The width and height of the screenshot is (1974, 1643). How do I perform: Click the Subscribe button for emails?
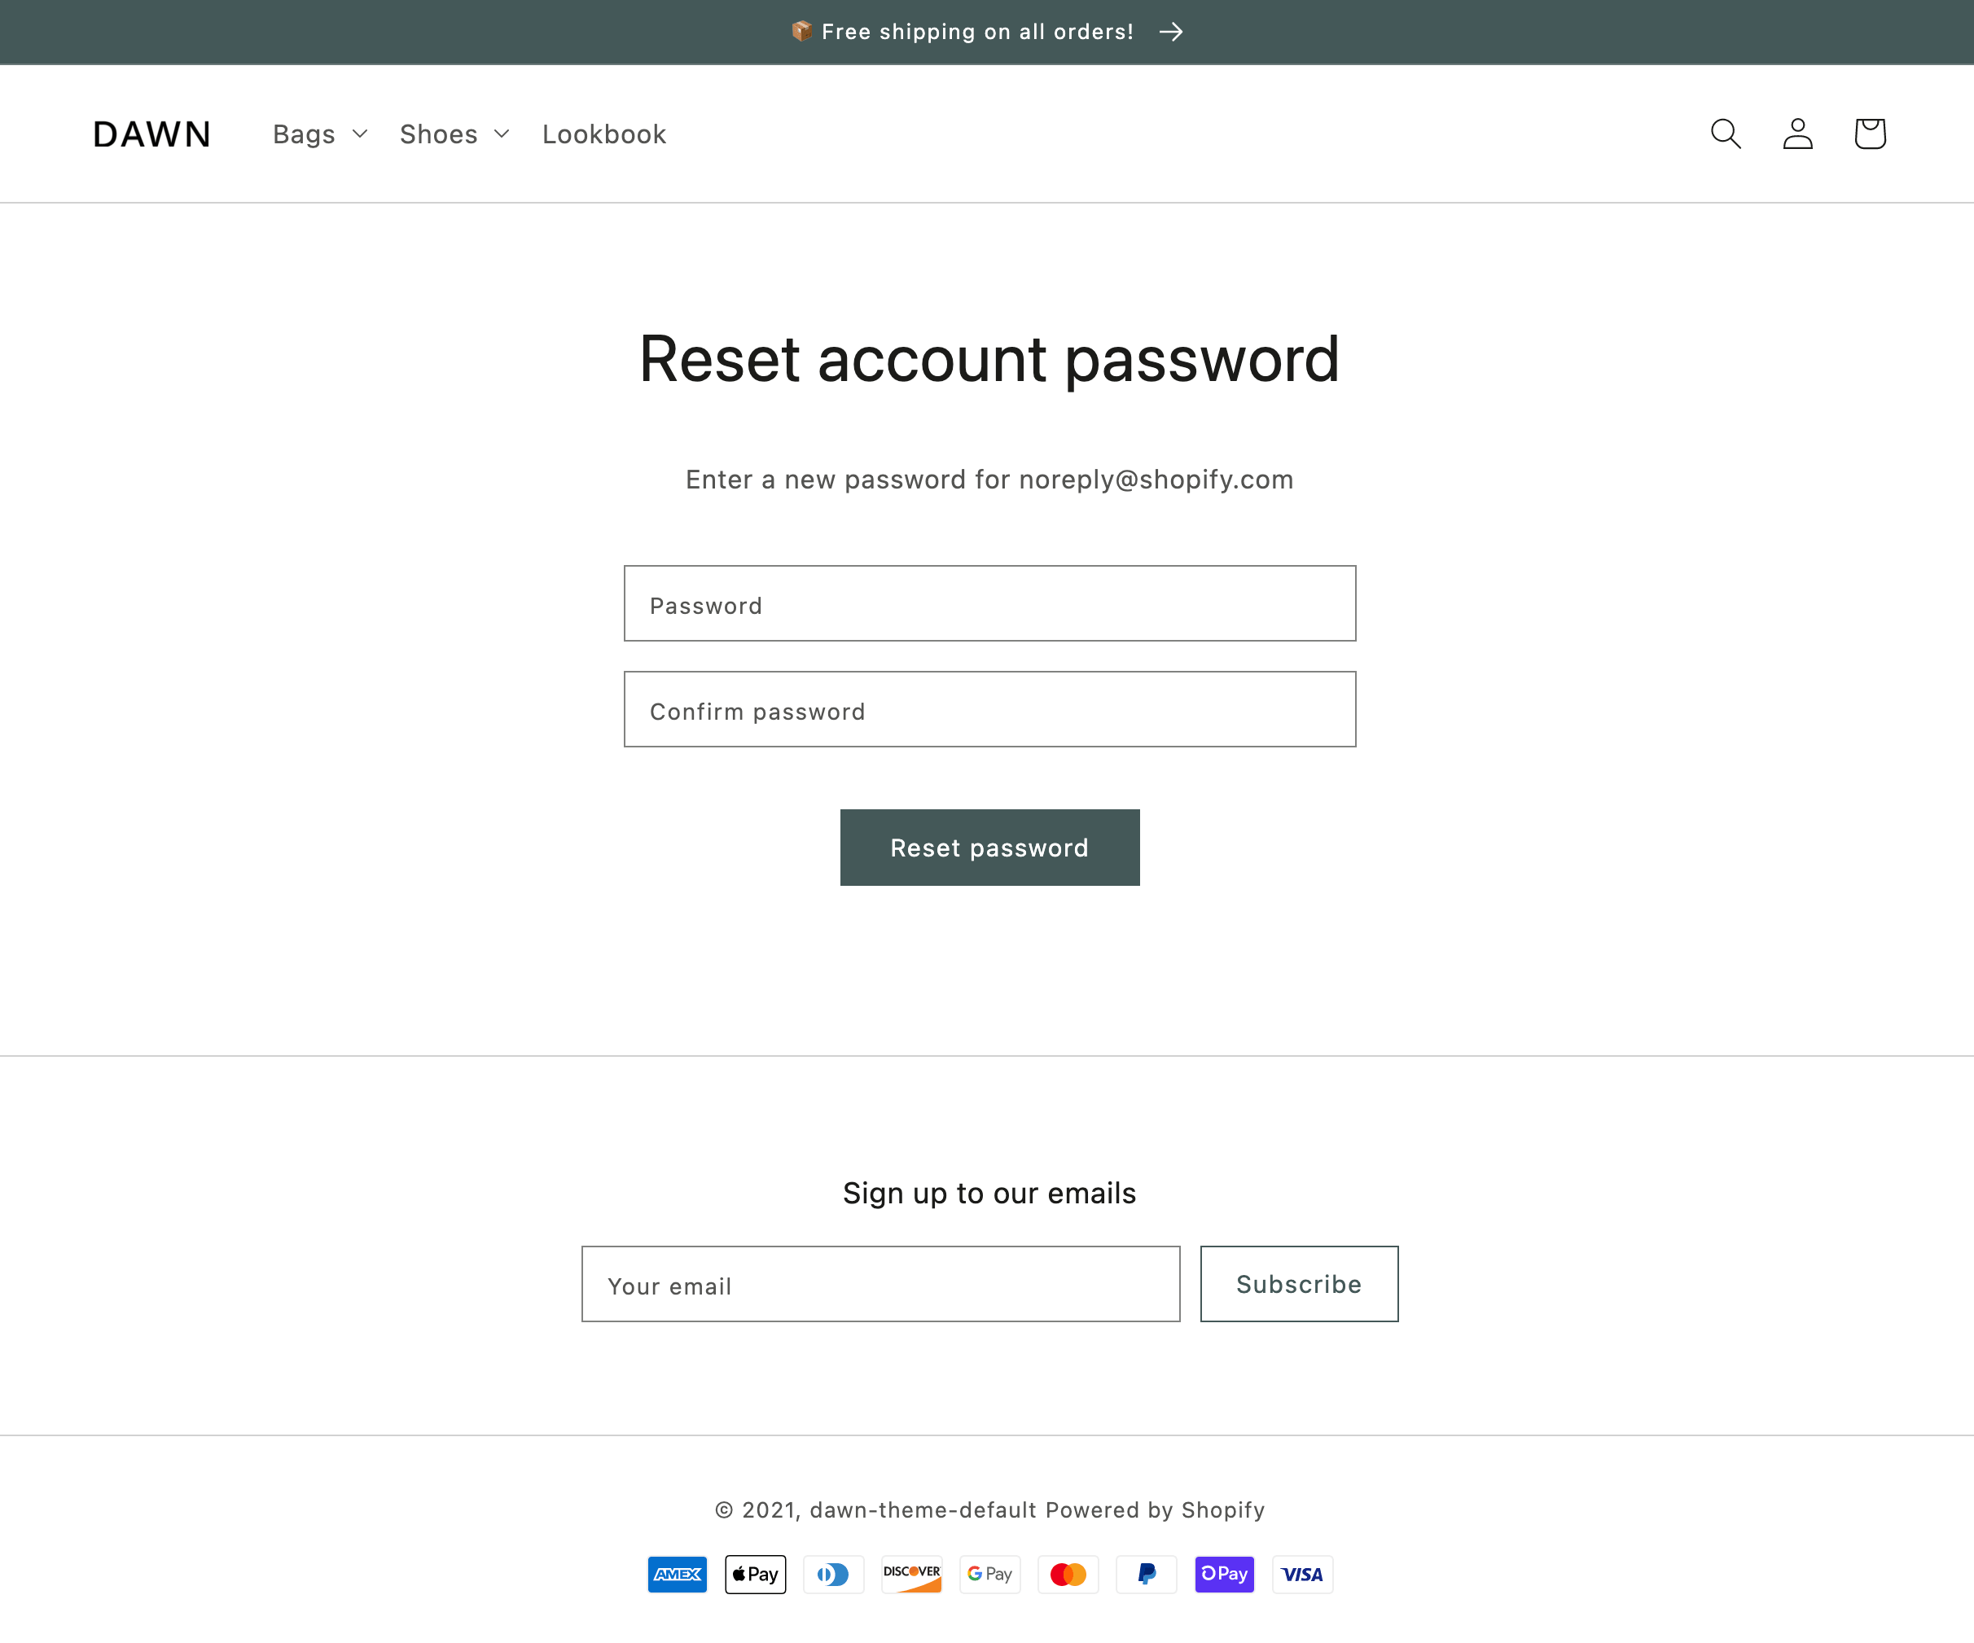(x=1297, y=1284)
